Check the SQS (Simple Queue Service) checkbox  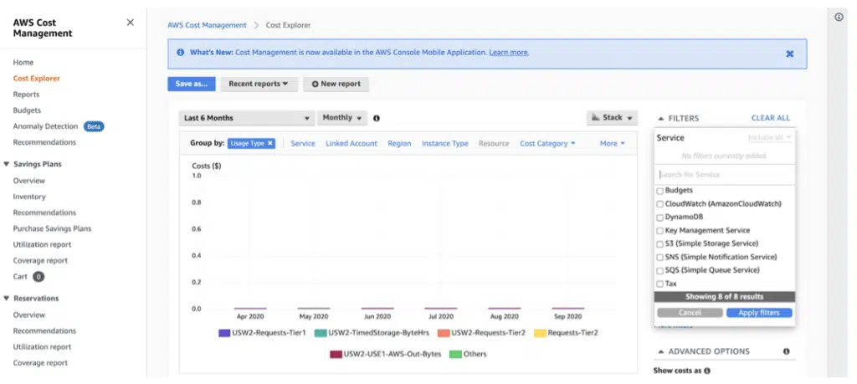pyautogui.click(x=659, y=270)
